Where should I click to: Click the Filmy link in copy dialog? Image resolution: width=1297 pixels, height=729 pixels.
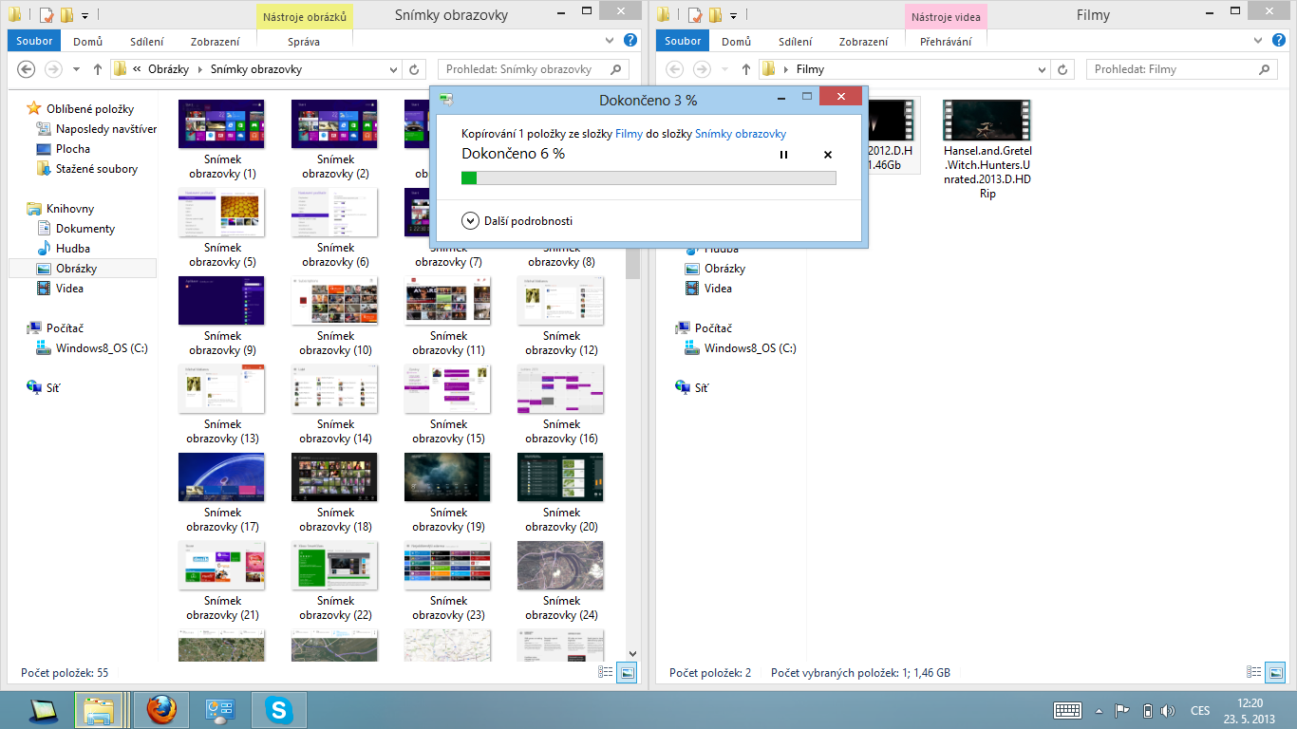tap(629, 134)
